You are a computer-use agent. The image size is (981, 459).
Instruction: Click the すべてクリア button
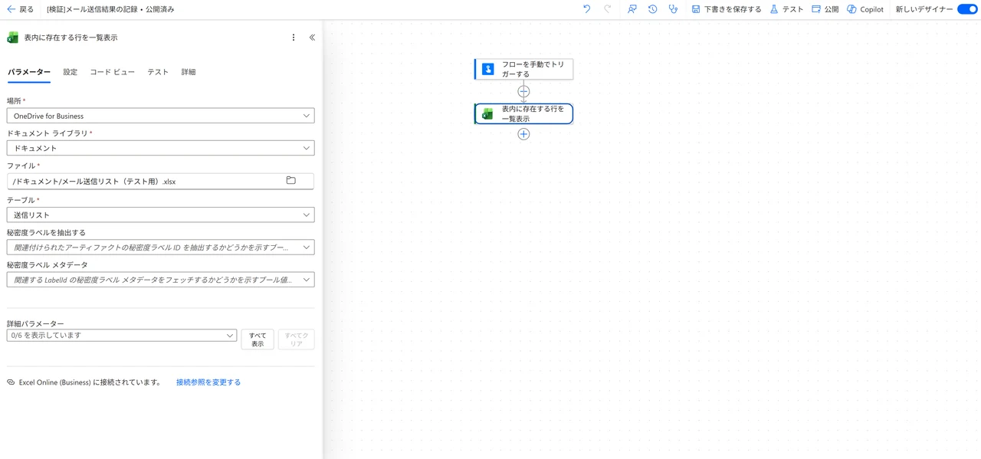(x=296, y=339)
